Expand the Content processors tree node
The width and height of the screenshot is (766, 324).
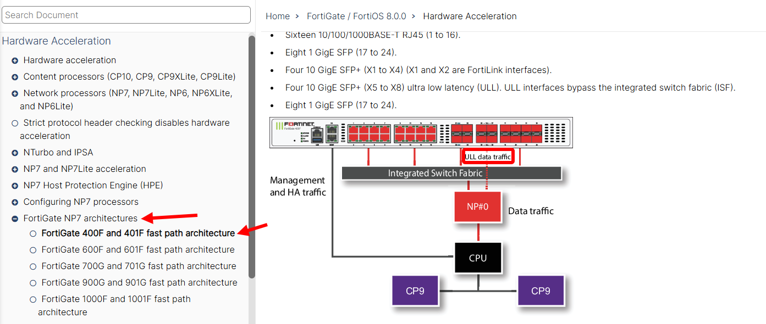click(x=15, y=77)
